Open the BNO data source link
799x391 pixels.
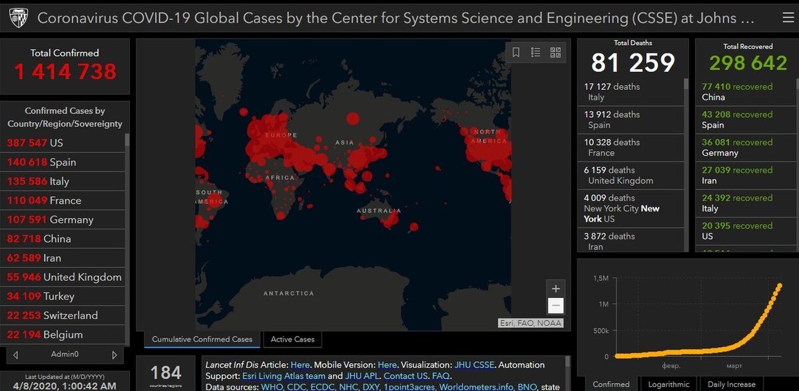click(x=529, y=386)
